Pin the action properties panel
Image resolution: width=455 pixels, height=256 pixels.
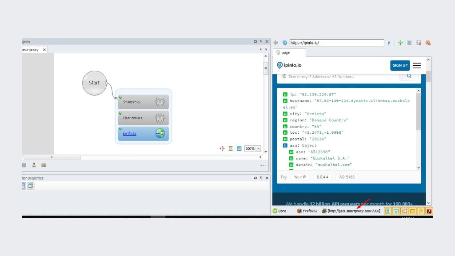[261, 178]
